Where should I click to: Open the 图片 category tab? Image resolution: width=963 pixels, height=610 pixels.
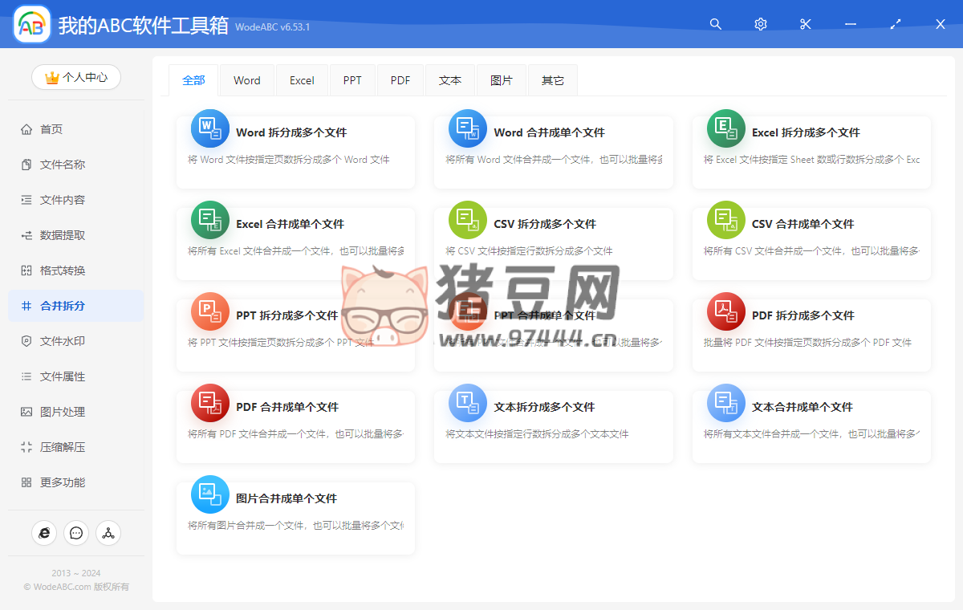(x=501, y=80)
